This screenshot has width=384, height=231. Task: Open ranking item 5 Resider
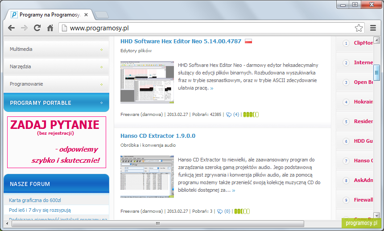pos(363,121)
